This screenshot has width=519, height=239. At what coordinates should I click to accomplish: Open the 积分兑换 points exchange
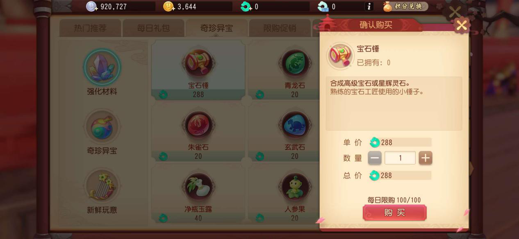pos(406,7)
